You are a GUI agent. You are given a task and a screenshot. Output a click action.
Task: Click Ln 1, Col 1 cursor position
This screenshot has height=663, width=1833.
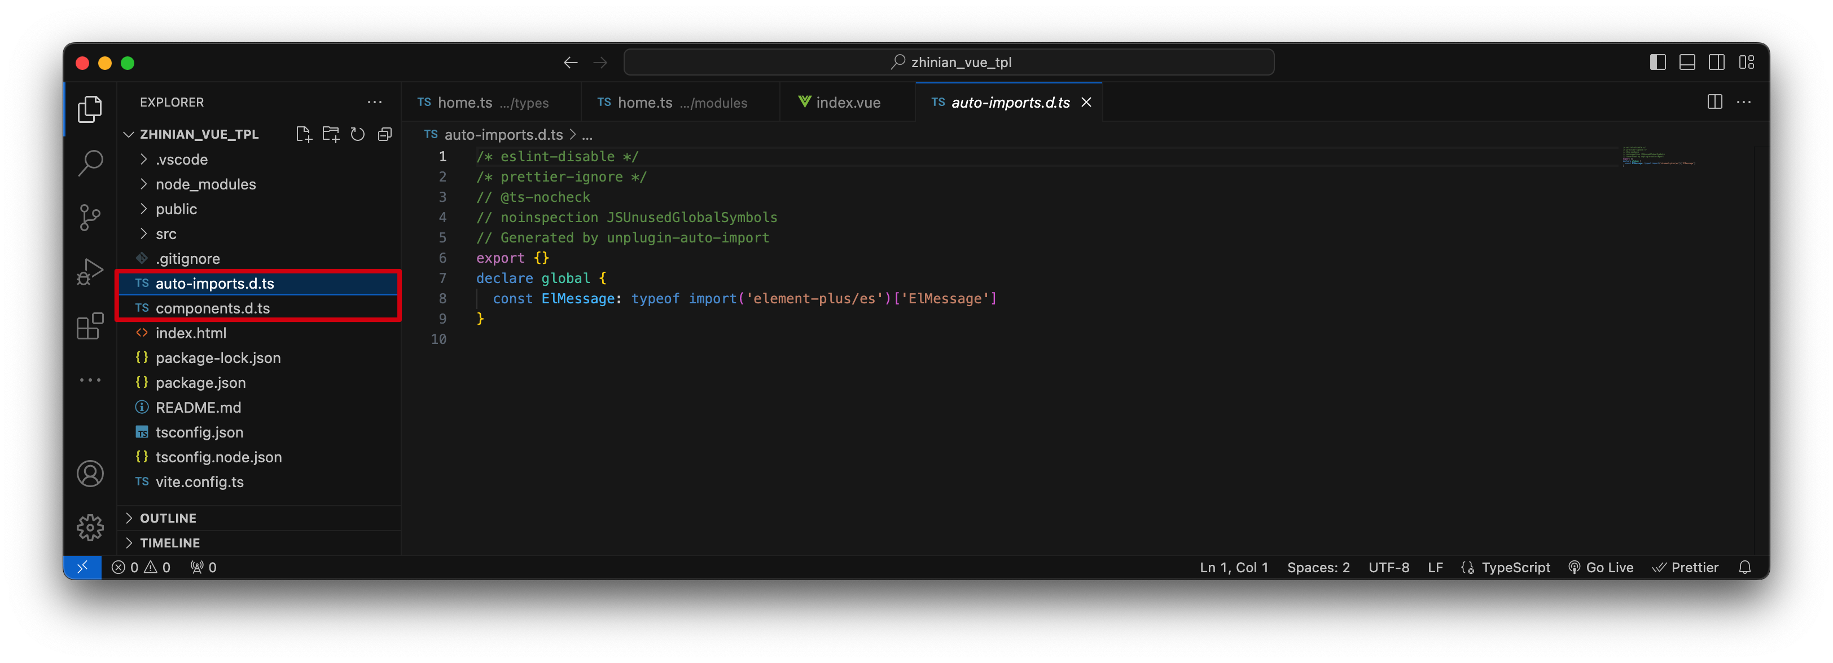pos(1234,567)
